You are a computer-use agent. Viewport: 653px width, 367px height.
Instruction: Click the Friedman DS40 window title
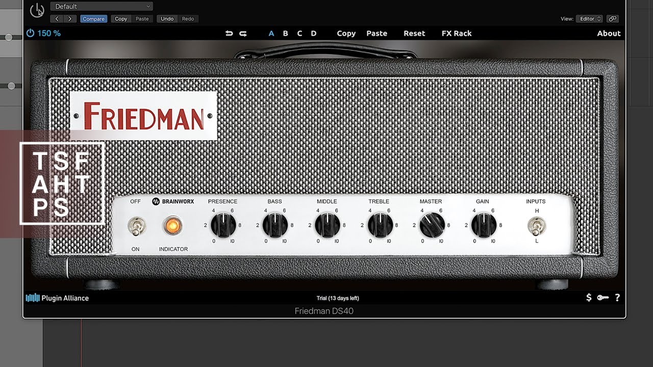click(x=324, y=311)
